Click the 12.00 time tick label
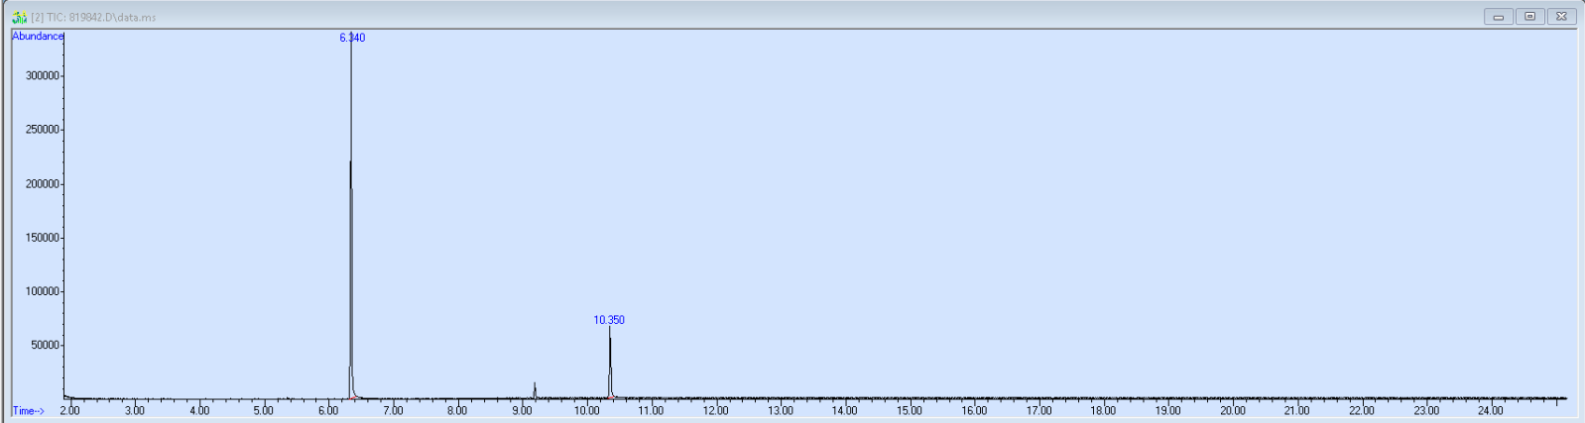 point(716,410)
